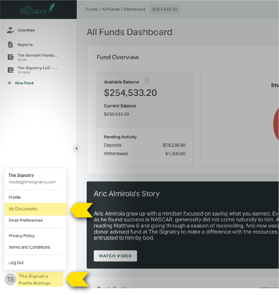
Task: Click media@thesignatry.com email text
Action: click(x=32, y=182)
